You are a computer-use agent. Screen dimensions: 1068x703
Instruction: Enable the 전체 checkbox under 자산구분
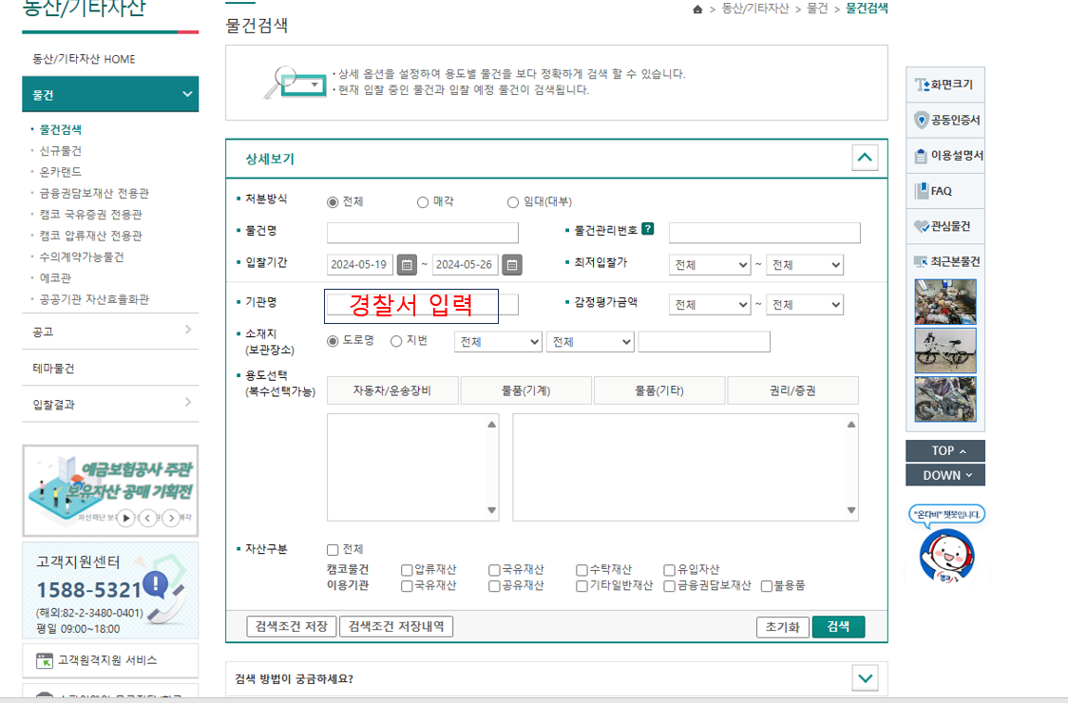point(333,548)
